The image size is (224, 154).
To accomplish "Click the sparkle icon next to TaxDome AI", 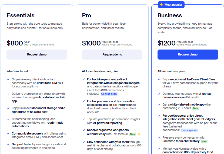I will click(x=139, y=134).
